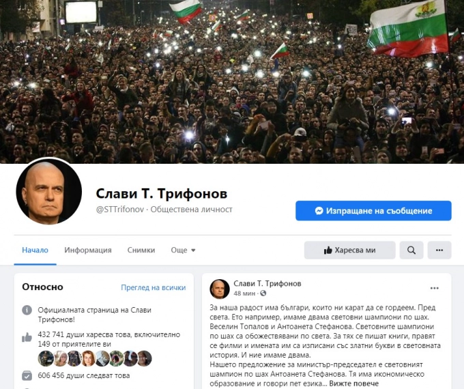Expand post with Вижте повече

[x=354, y=384]
